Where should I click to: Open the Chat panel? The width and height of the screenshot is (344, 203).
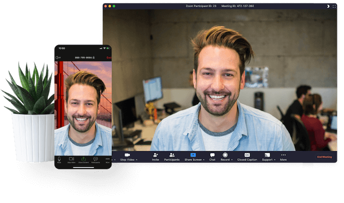212,155
